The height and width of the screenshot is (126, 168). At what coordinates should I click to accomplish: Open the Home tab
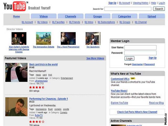coord(16,16)
